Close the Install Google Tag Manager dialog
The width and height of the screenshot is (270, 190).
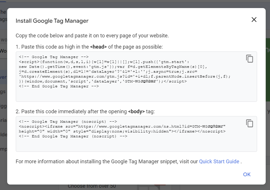pos(254,20)
